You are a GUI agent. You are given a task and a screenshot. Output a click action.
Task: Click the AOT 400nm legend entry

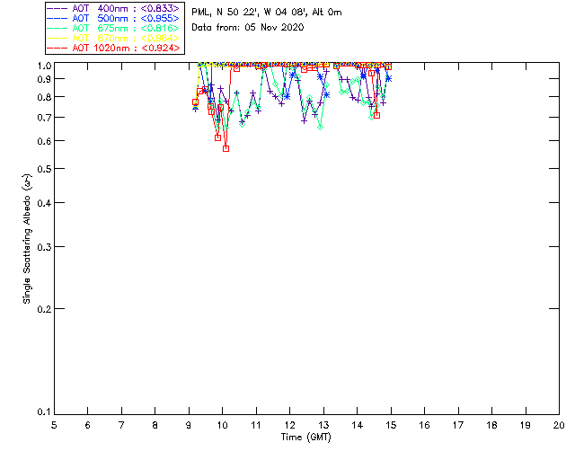pos(113,8)
